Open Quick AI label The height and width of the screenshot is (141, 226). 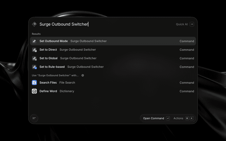(x=182, y=24)
